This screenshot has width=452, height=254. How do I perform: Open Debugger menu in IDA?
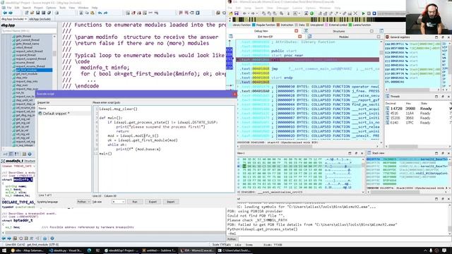[x=282, y=8]
